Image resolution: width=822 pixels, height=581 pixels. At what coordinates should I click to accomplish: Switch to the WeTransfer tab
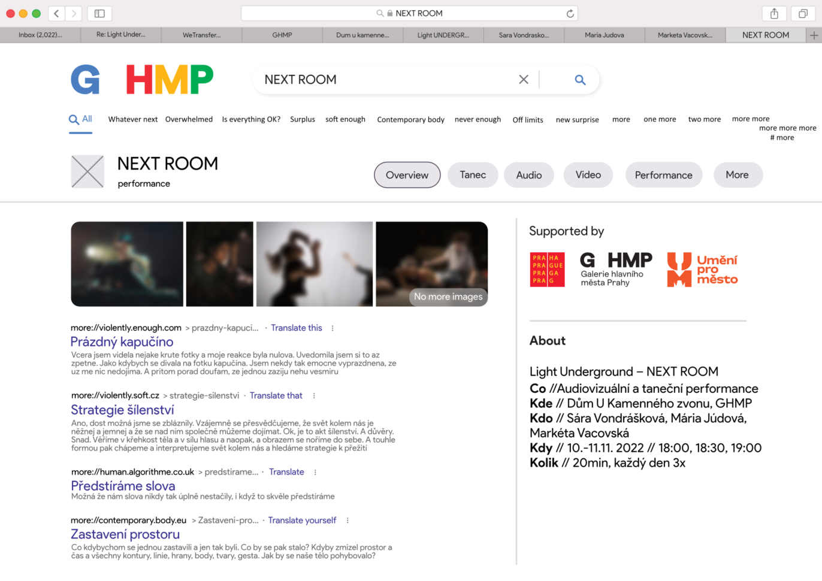[x=202, y=35]
